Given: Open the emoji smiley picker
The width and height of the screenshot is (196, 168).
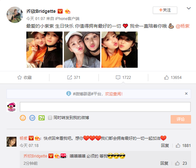Looking at the screenshot, I should pos(23,118).
